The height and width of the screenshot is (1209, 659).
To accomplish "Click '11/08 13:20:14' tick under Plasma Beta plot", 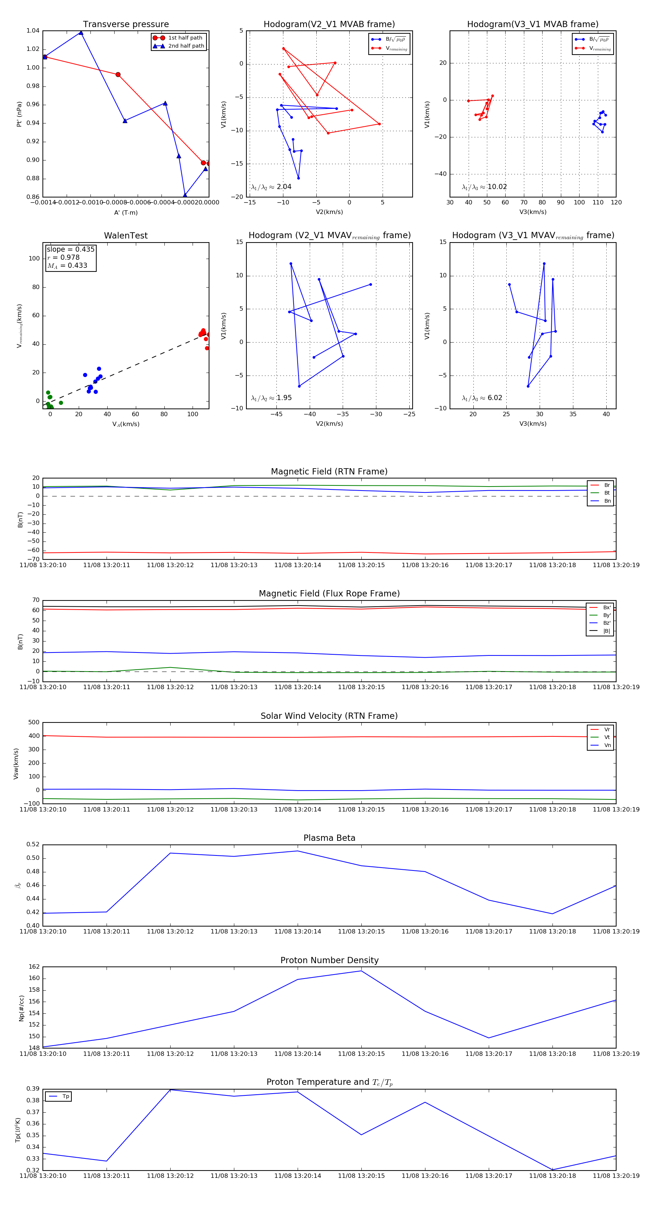I will pos(297,931).
